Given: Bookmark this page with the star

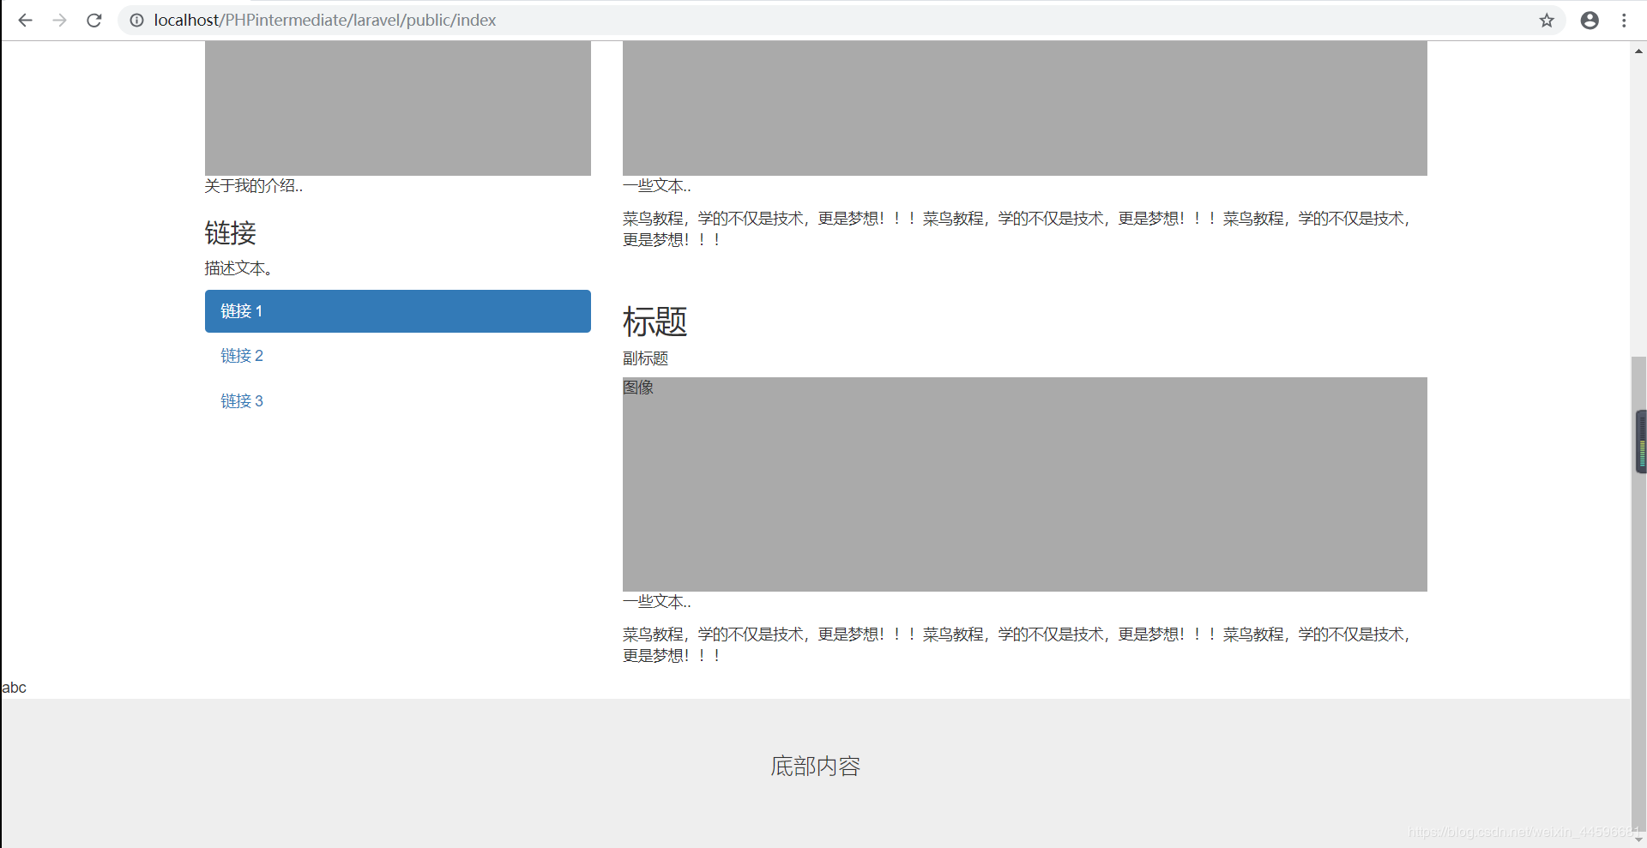Looking at the screenshot, I should click(x=1546, y=21).
